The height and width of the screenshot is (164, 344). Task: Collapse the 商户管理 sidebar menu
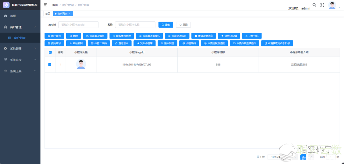[x=20, y=27]
